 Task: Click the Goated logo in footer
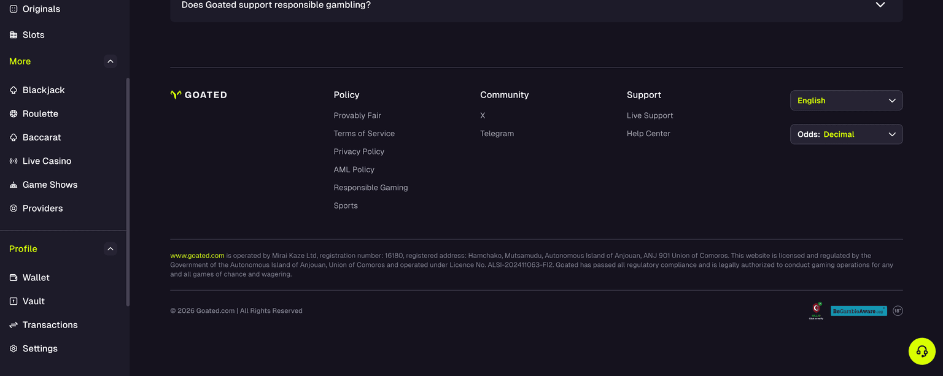[x=198, y=95]
